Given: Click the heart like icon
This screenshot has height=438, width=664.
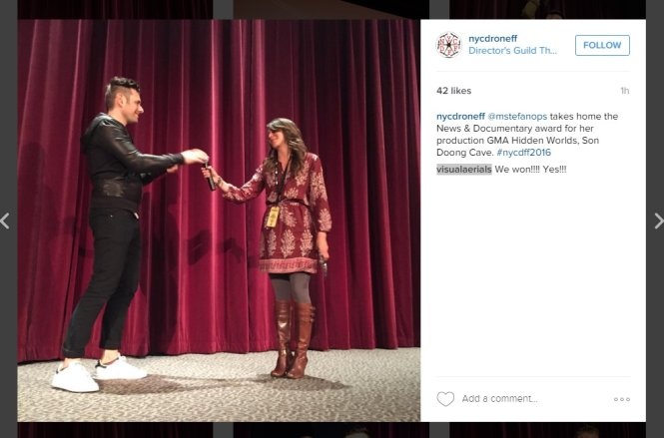Looking at the screenshot, I should pyautogui.click(x=445, y=399).
